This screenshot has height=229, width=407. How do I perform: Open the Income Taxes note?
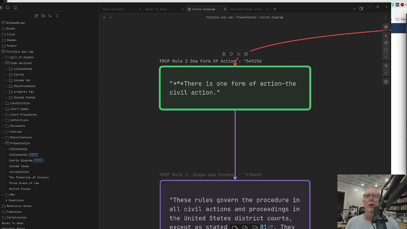click(x=19, y=166)
